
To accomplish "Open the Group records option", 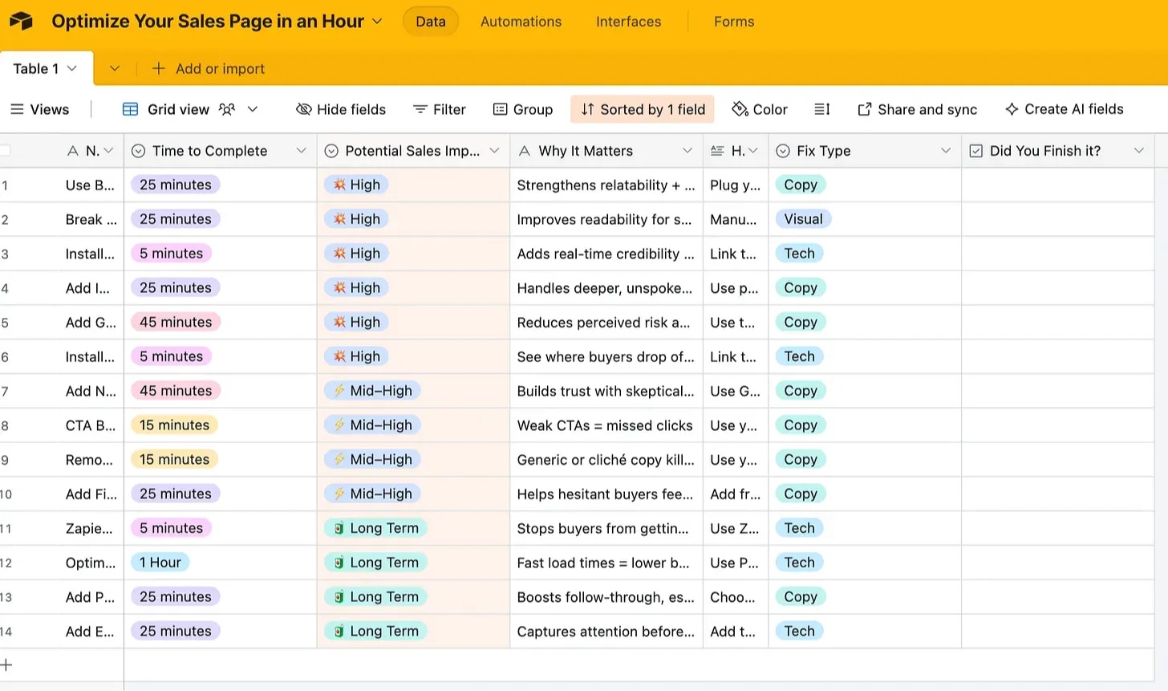I will (x=522, y=109).
